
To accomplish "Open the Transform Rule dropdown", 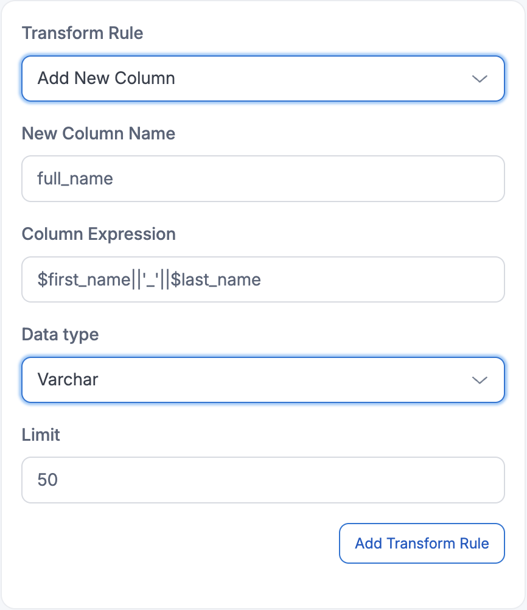I will 263,79.
